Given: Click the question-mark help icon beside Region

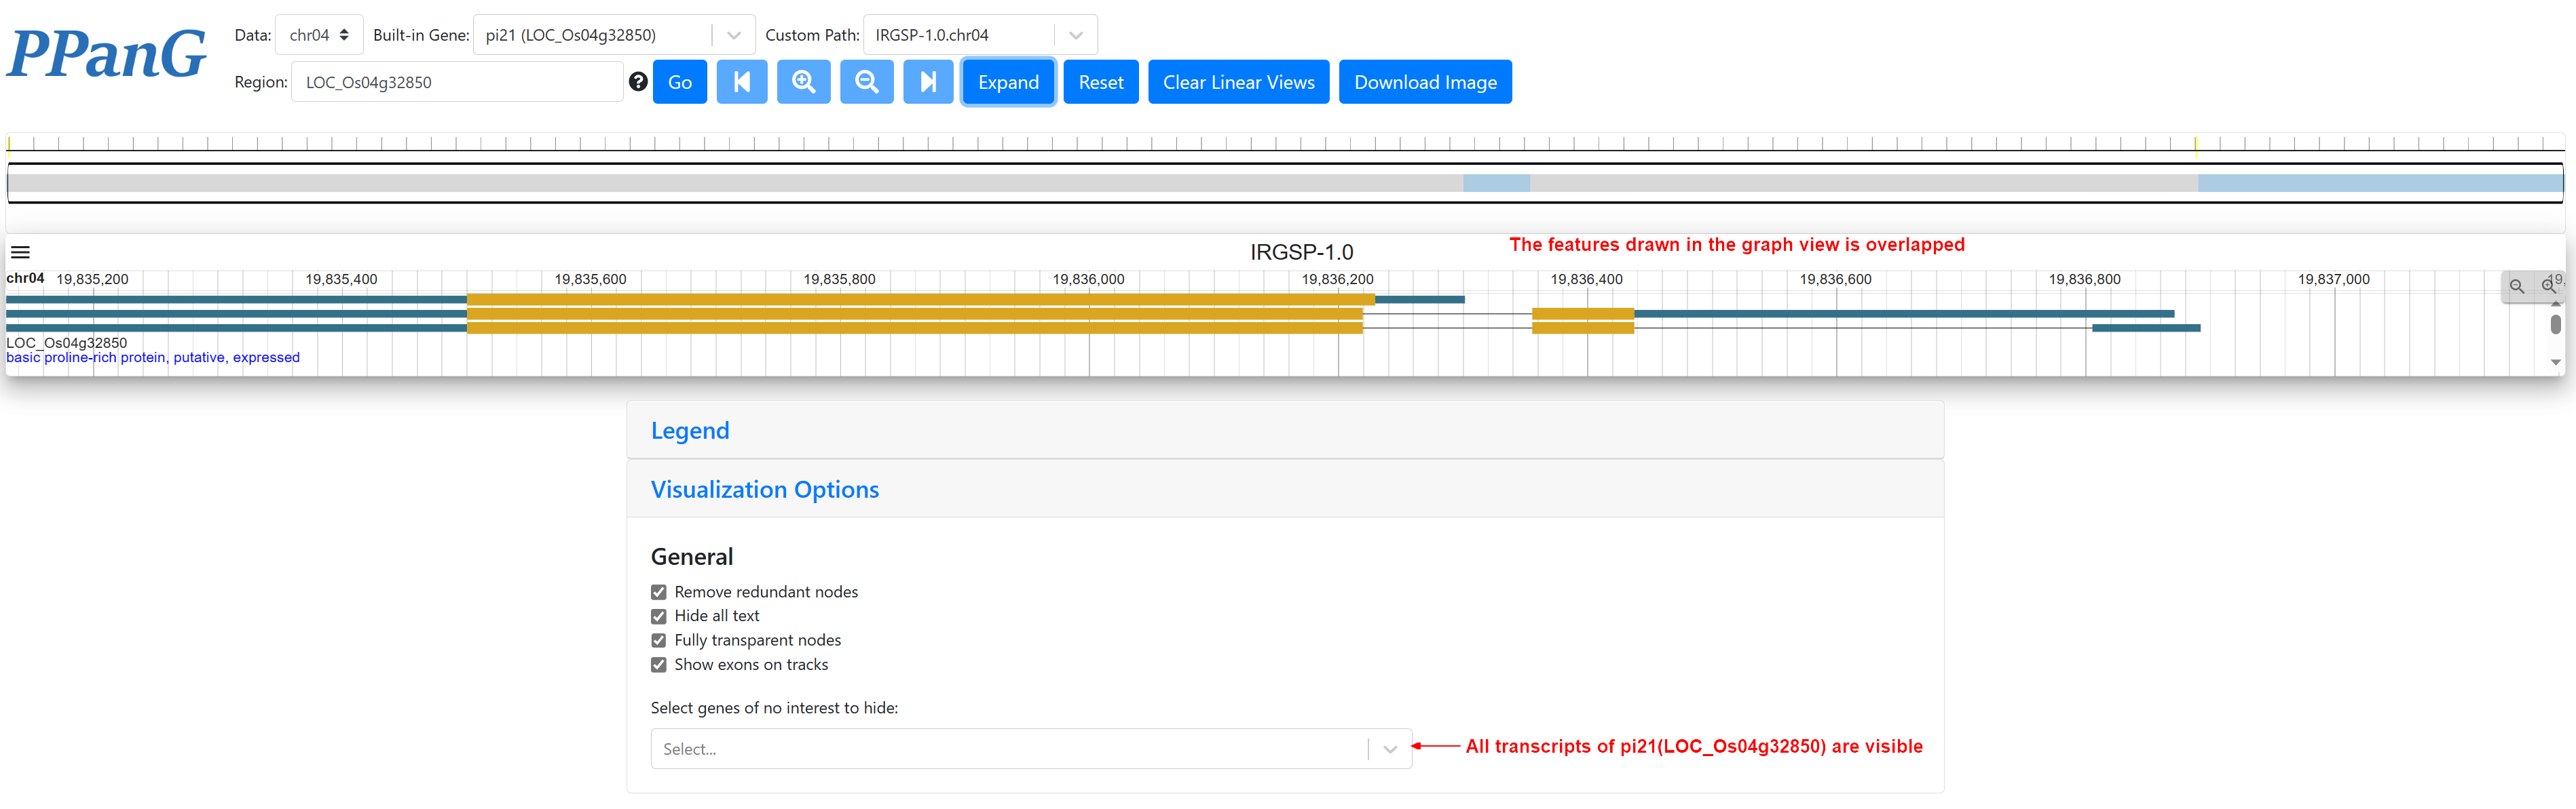Looking at the screenshot, I should 638,82.
